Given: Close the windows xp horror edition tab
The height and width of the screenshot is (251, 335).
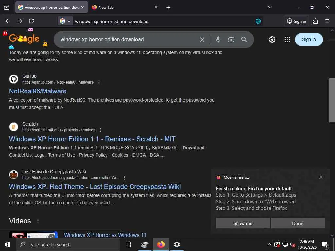Looking at the screenshot, I should [x=82, y=7].
